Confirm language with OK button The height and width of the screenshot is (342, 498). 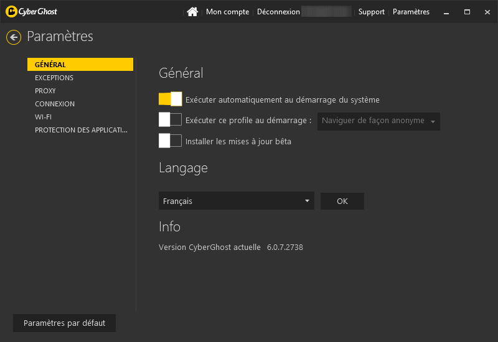[x=342, y=201]
